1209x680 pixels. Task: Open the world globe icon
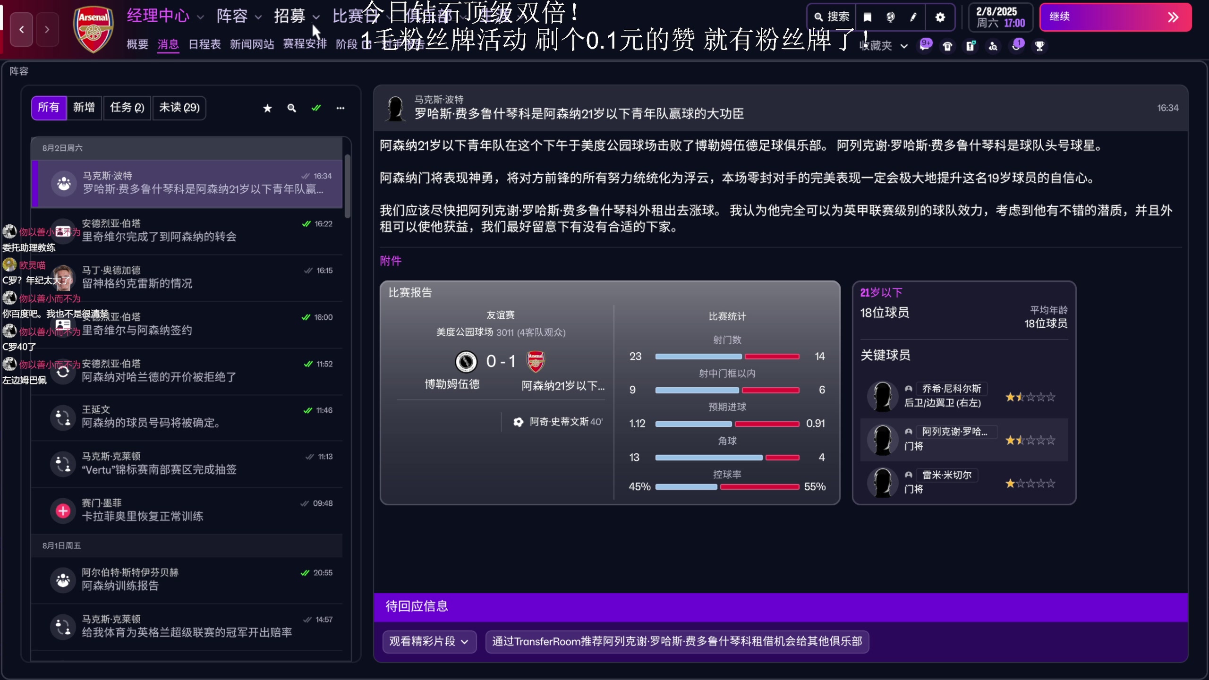pyautogui.click(x=891, y=17)
